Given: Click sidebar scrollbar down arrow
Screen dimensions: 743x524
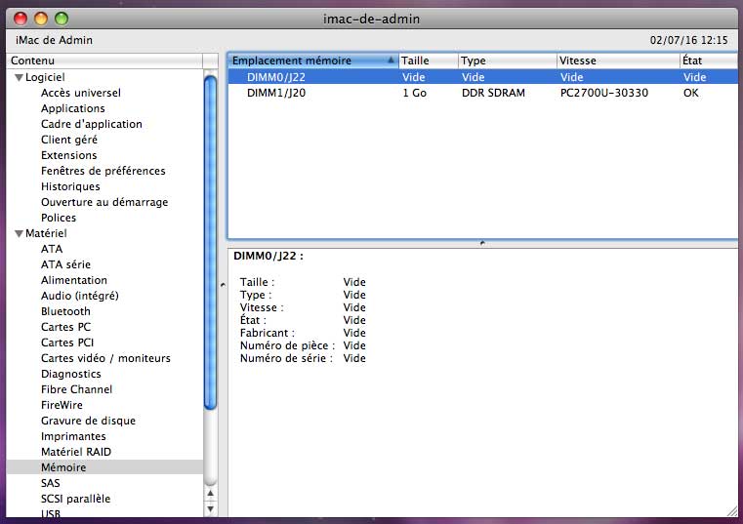Looking at the screenshot, I should pos(210,509).
